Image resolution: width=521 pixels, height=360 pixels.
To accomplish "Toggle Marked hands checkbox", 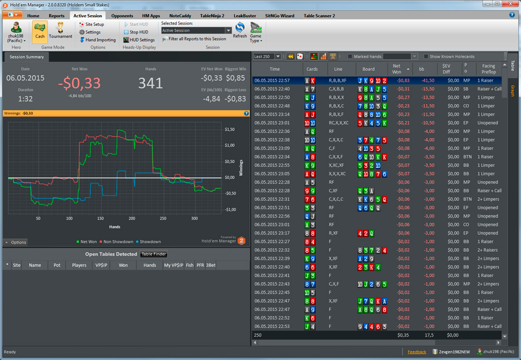I will tap(350, 56).
